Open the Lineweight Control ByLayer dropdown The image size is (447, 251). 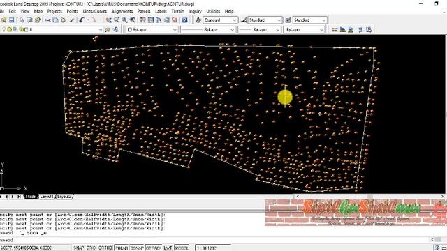tap(278, 29)
